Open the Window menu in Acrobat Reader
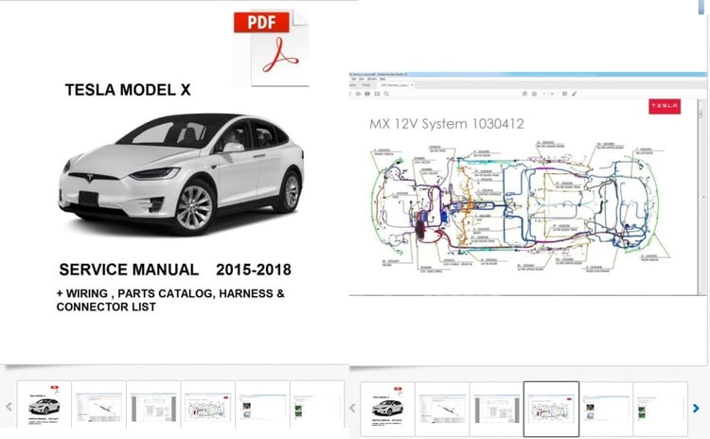The width and height of the screenshot is (710, 439). (372, 79)
